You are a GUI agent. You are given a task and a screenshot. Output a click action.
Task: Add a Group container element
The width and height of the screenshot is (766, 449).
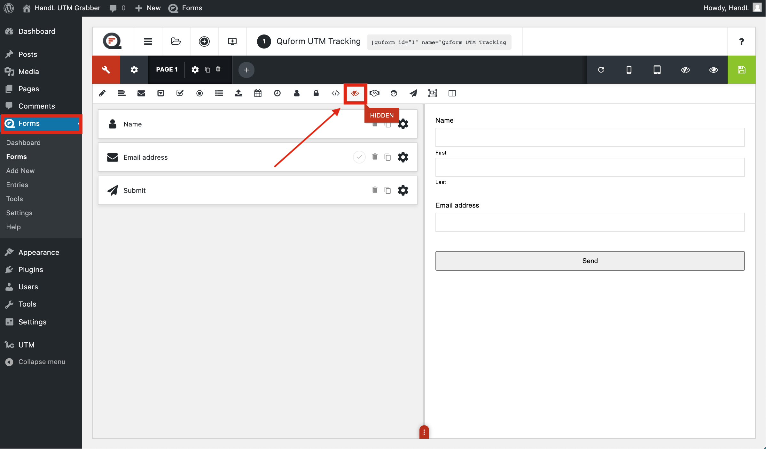[433, 93]
